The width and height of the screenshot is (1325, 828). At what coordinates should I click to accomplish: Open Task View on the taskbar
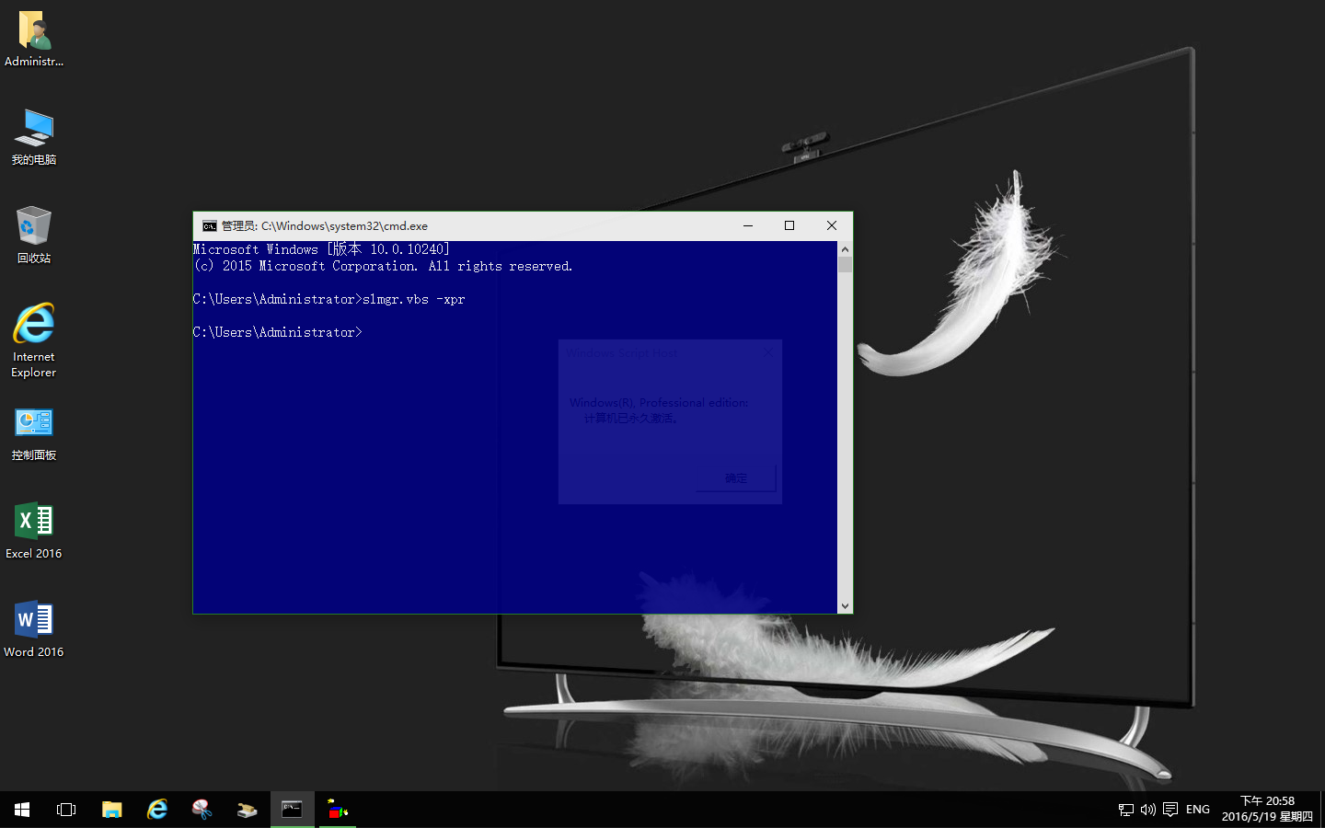66,810
